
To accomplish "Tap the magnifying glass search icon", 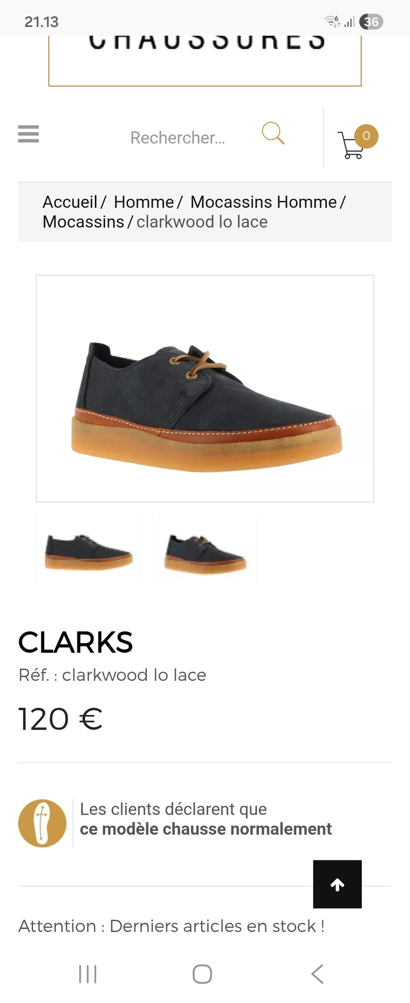I will tap(273, 133).
